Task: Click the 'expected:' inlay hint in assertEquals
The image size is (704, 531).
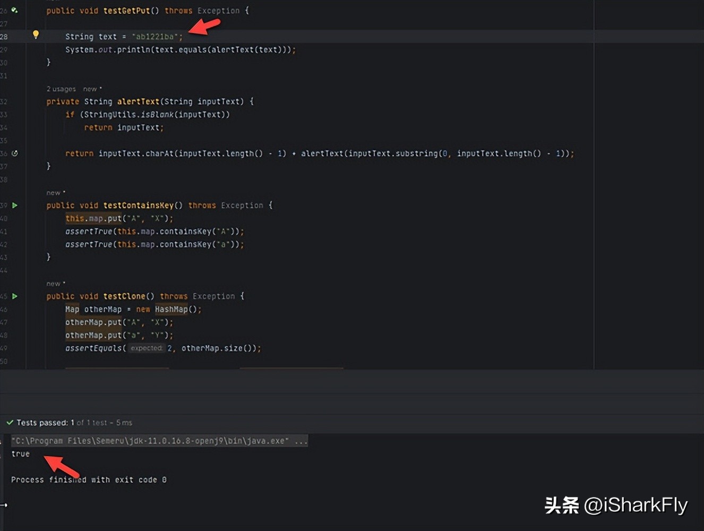Action: 147,348
